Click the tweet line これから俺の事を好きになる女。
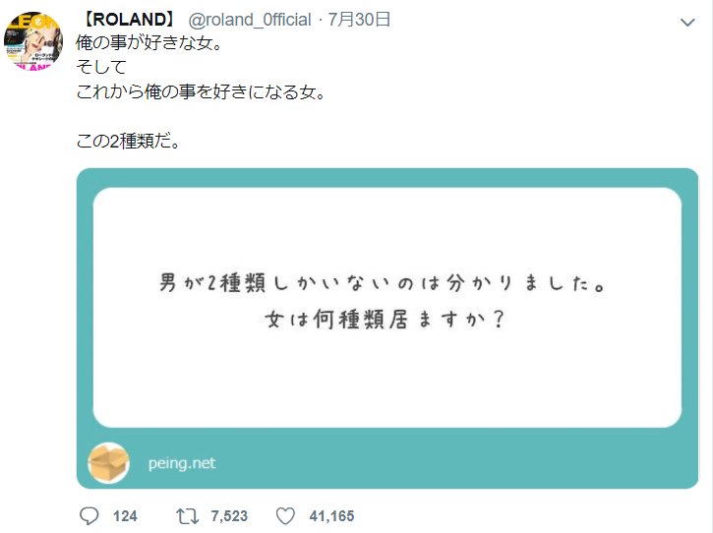 coord(202,91)
